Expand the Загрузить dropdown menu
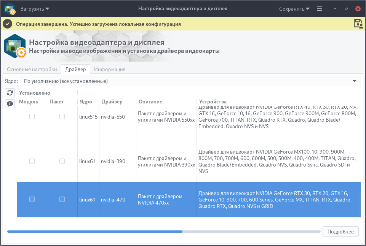Viewport: 366px width, 246px height. point(35,9)
